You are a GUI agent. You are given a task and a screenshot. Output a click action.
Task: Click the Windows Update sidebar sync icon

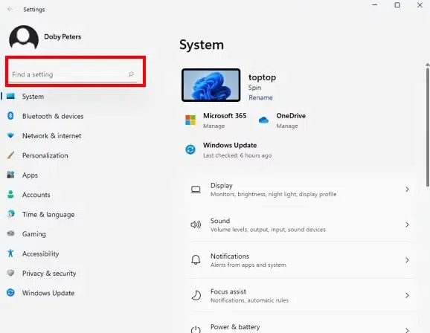(x=10, y=293)
